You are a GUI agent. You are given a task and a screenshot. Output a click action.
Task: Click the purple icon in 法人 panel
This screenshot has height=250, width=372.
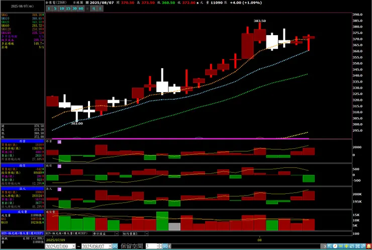[59, 189]
